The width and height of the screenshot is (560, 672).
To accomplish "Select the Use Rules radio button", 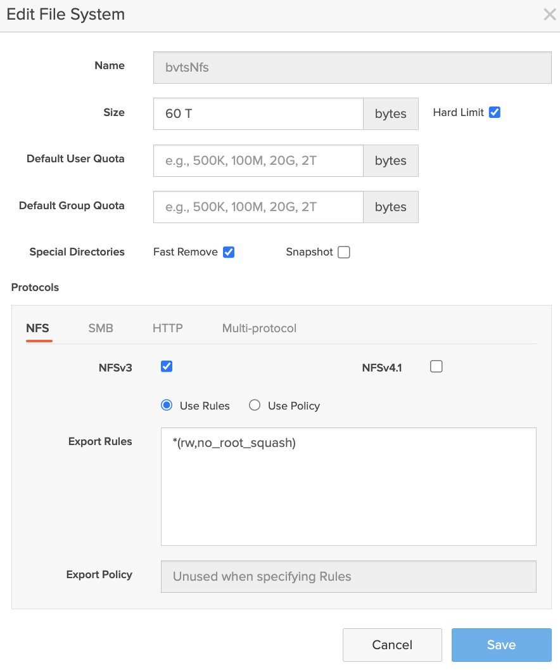I will (167, 405).
